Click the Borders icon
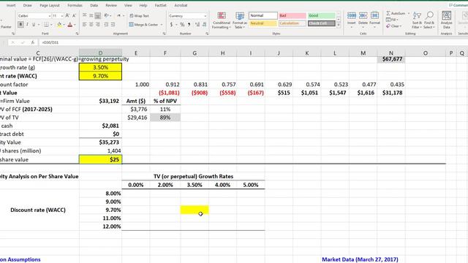468x263 pixels. click(x=46, y=24)
